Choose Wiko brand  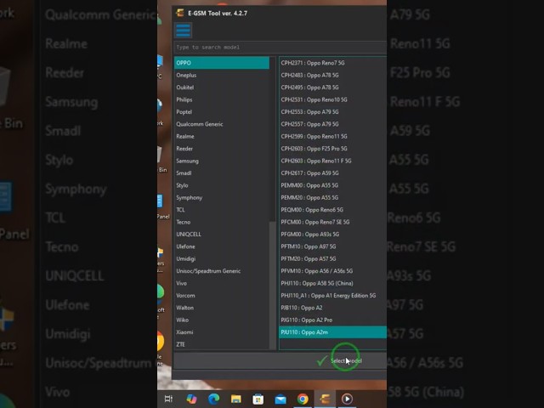pyautogui.click(x=222, y=320)
